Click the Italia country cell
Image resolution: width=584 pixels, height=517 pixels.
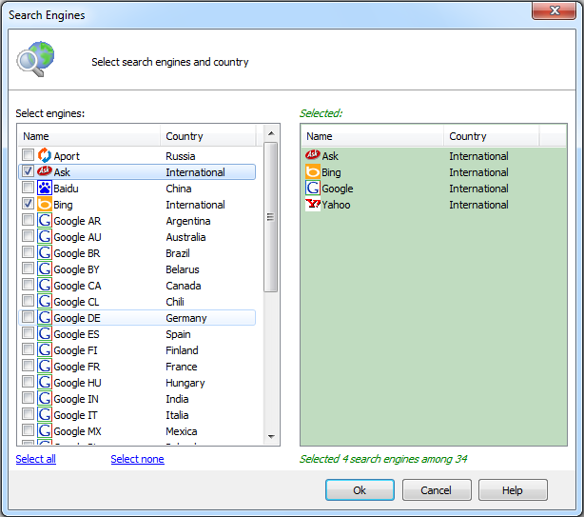[177, 415]
